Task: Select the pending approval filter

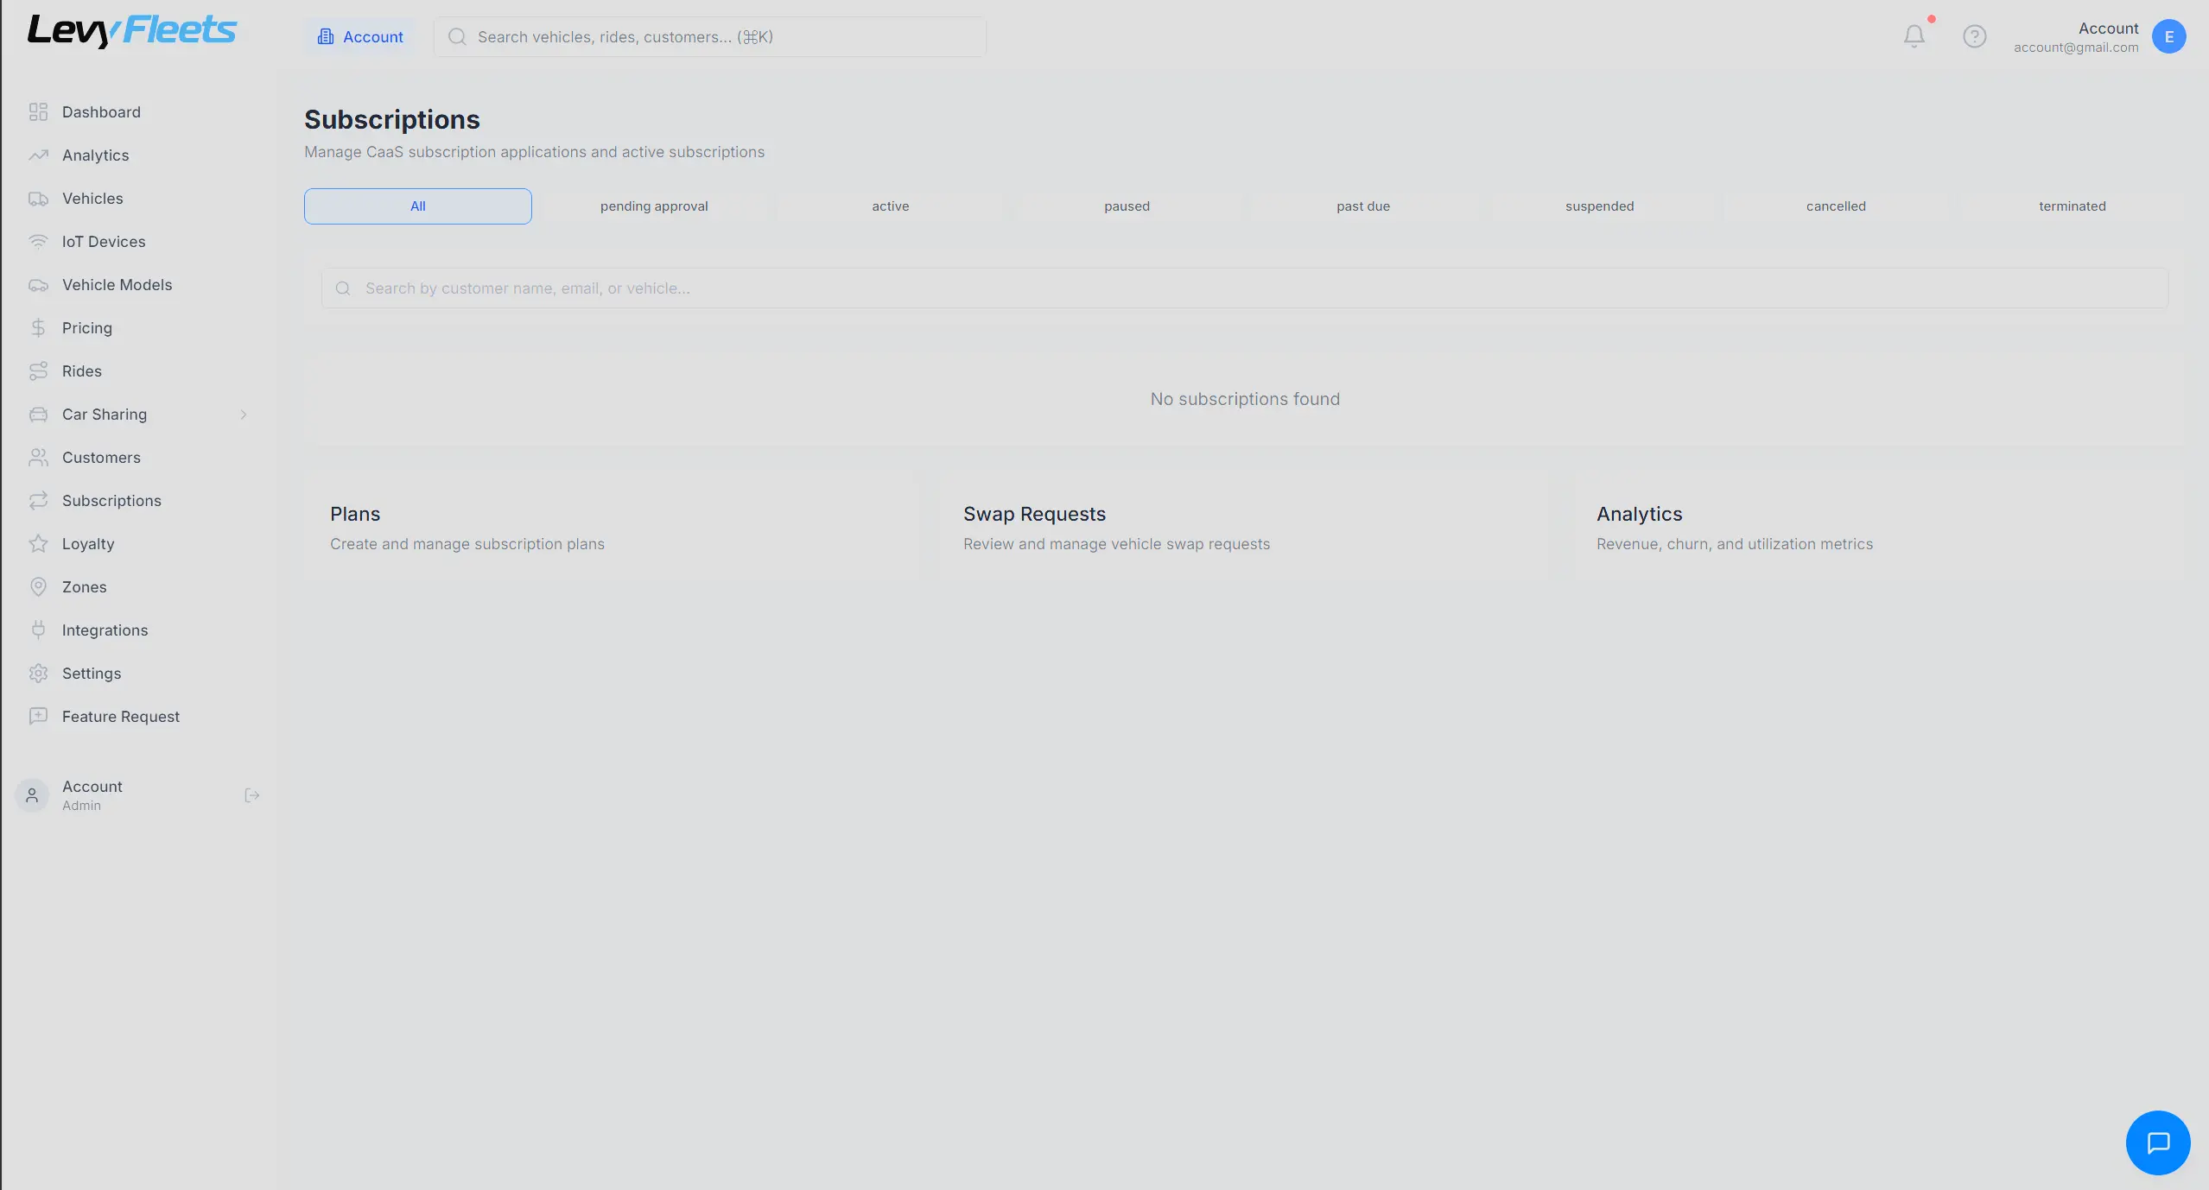Action: click(653, 206)
